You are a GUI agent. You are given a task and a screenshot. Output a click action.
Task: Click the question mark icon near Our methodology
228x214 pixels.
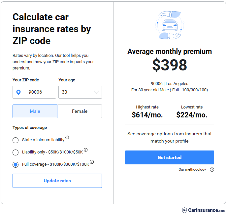(212, 169)
